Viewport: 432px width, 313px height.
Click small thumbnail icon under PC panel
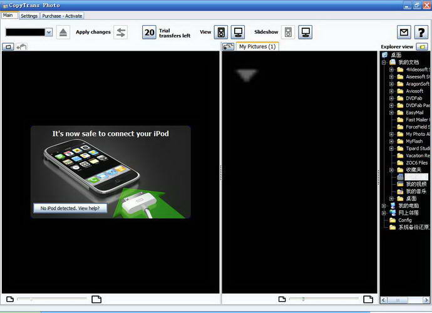coord(282,299)
